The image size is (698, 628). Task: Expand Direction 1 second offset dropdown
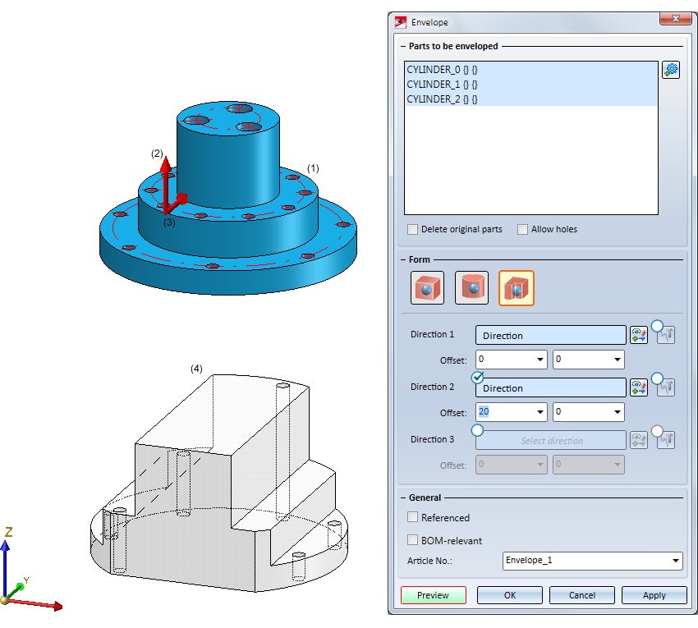pyautogui.click(x=617, y=360)
